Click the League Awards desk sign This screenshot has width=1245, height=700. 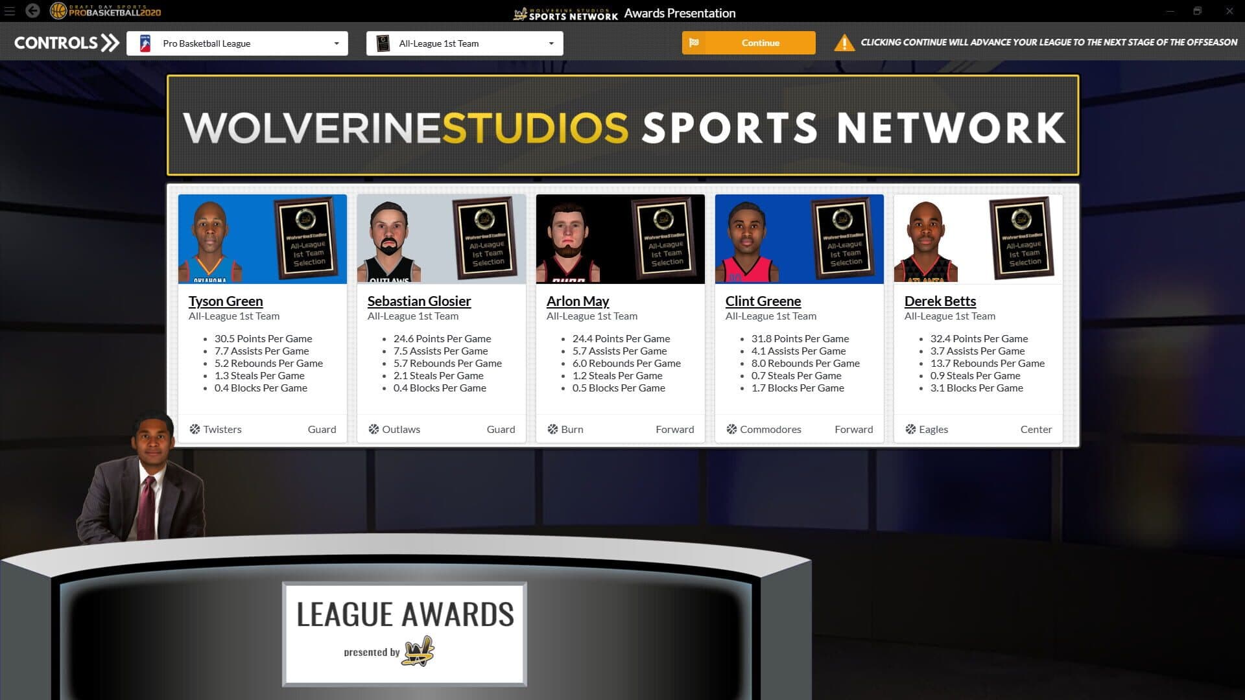pyautogui.click(x=405, y=633)
